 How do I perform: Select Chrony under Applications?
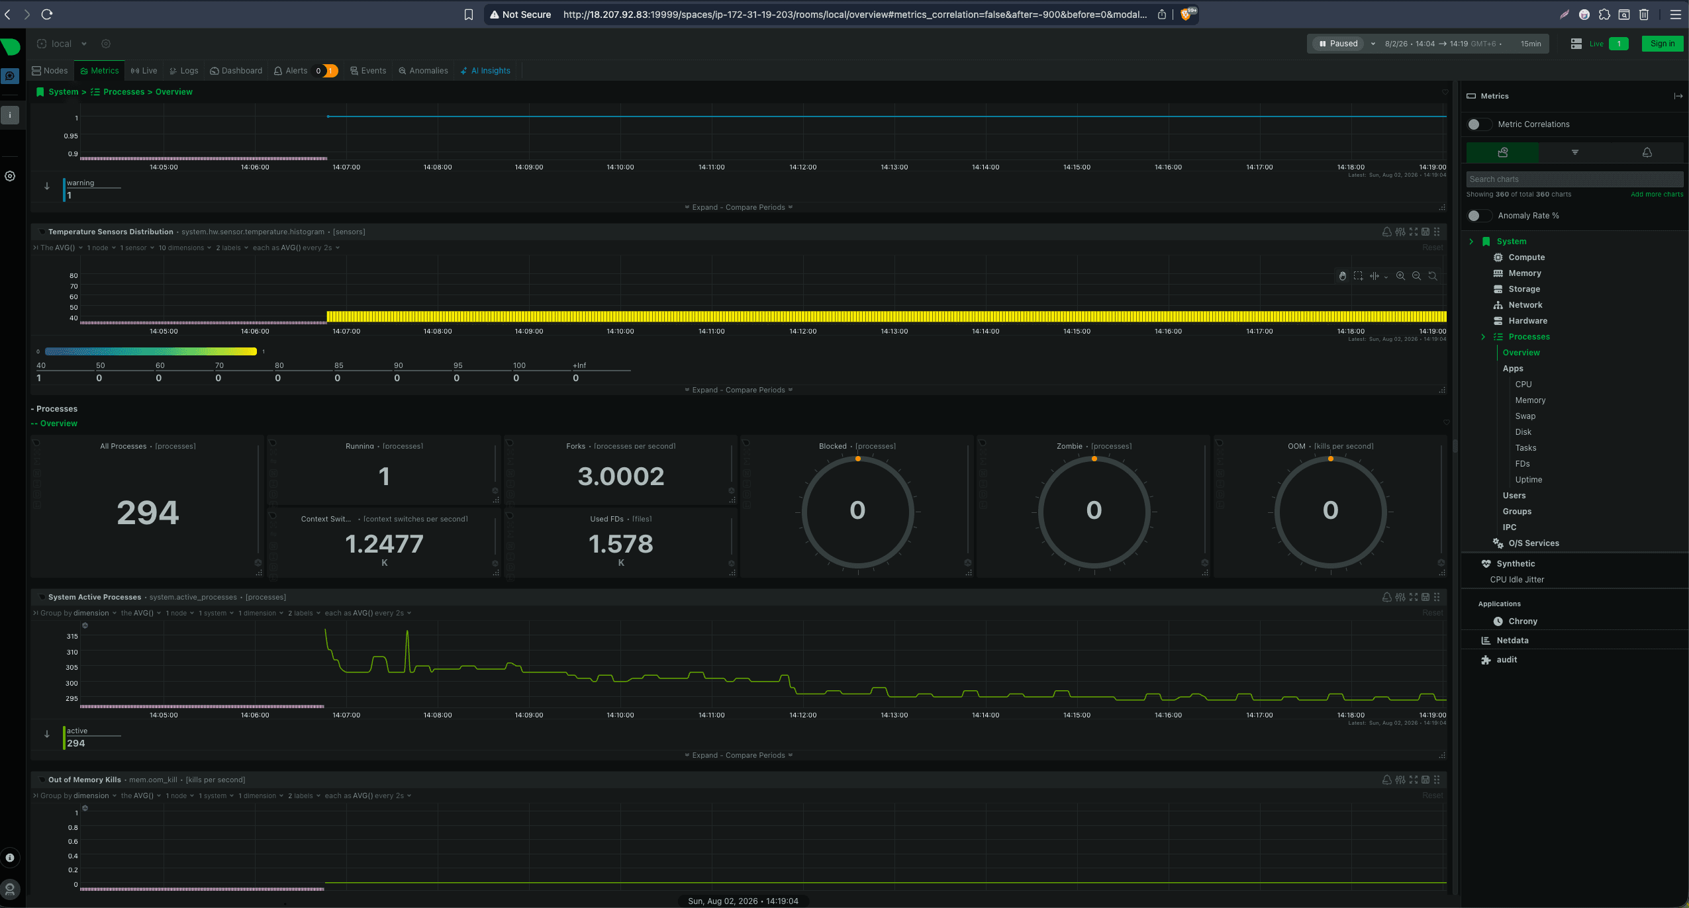(1522, 621)
